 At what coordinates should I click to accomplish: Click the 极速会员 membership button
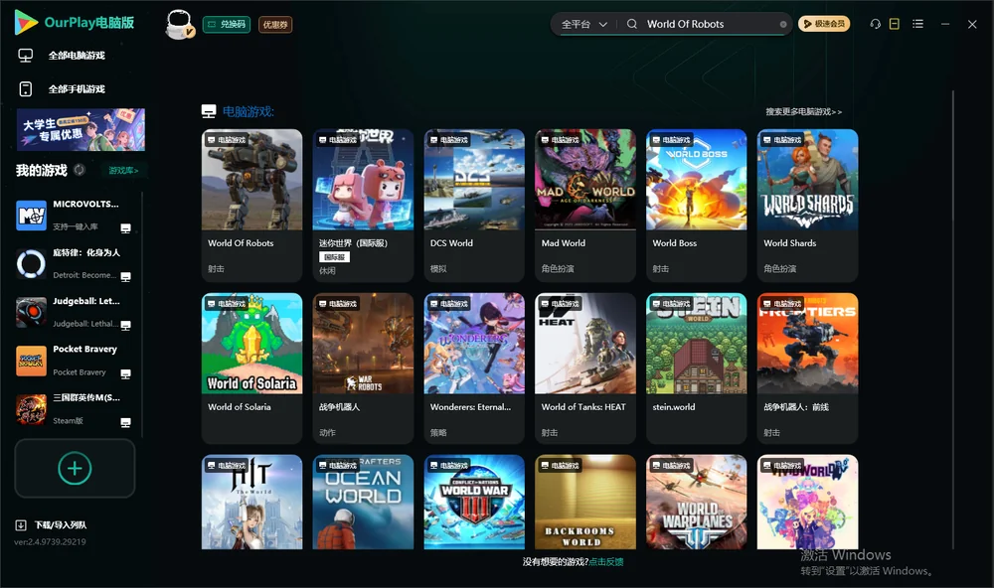823,24
